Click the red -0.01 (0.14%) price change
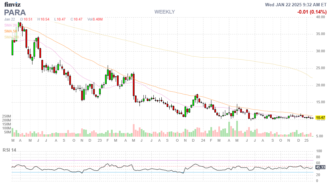The height and width of the screenshot is (186, 331). [x=311, y=12]
